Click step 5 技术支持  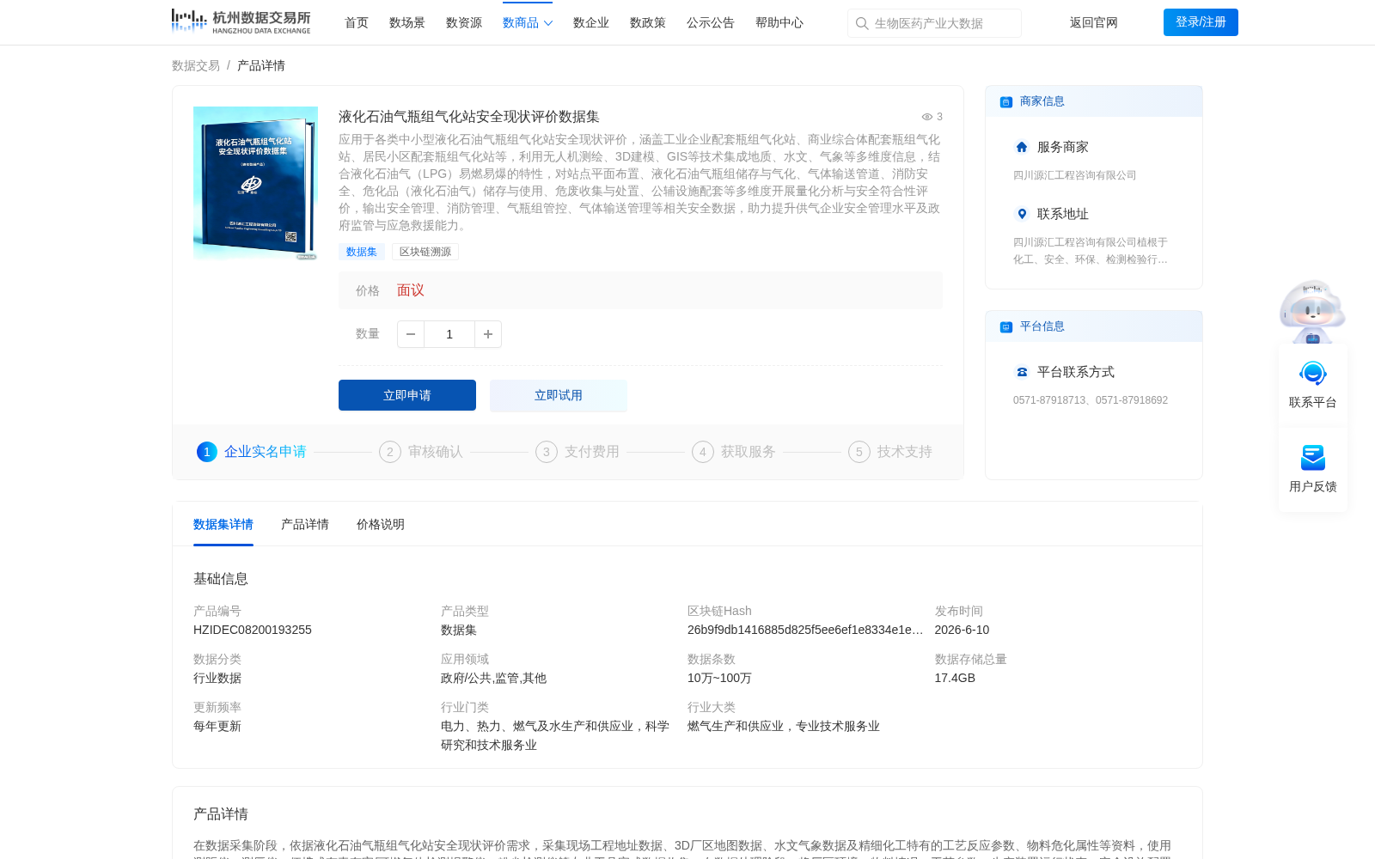890,452
